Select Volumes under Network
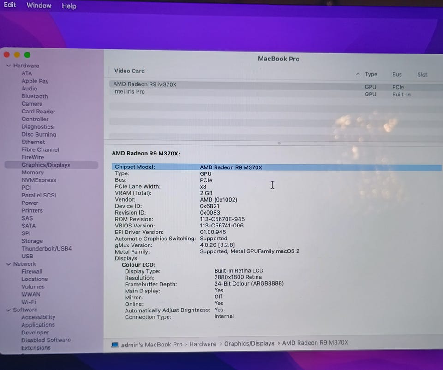Screen dimensions: 443x370 [33, 286]
